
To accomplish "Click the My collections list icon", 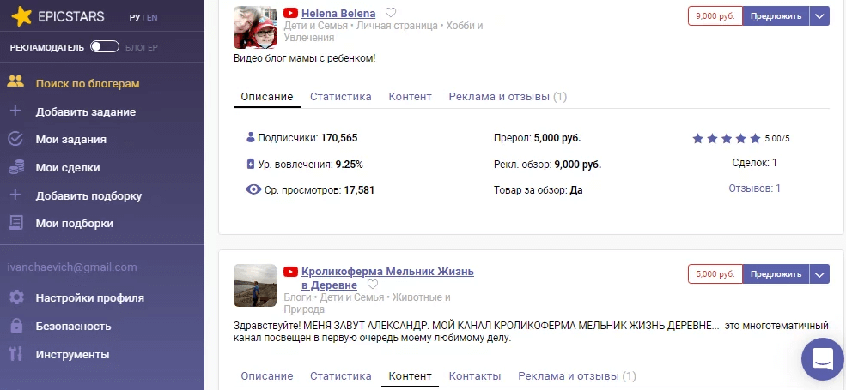I will [15, 223].
